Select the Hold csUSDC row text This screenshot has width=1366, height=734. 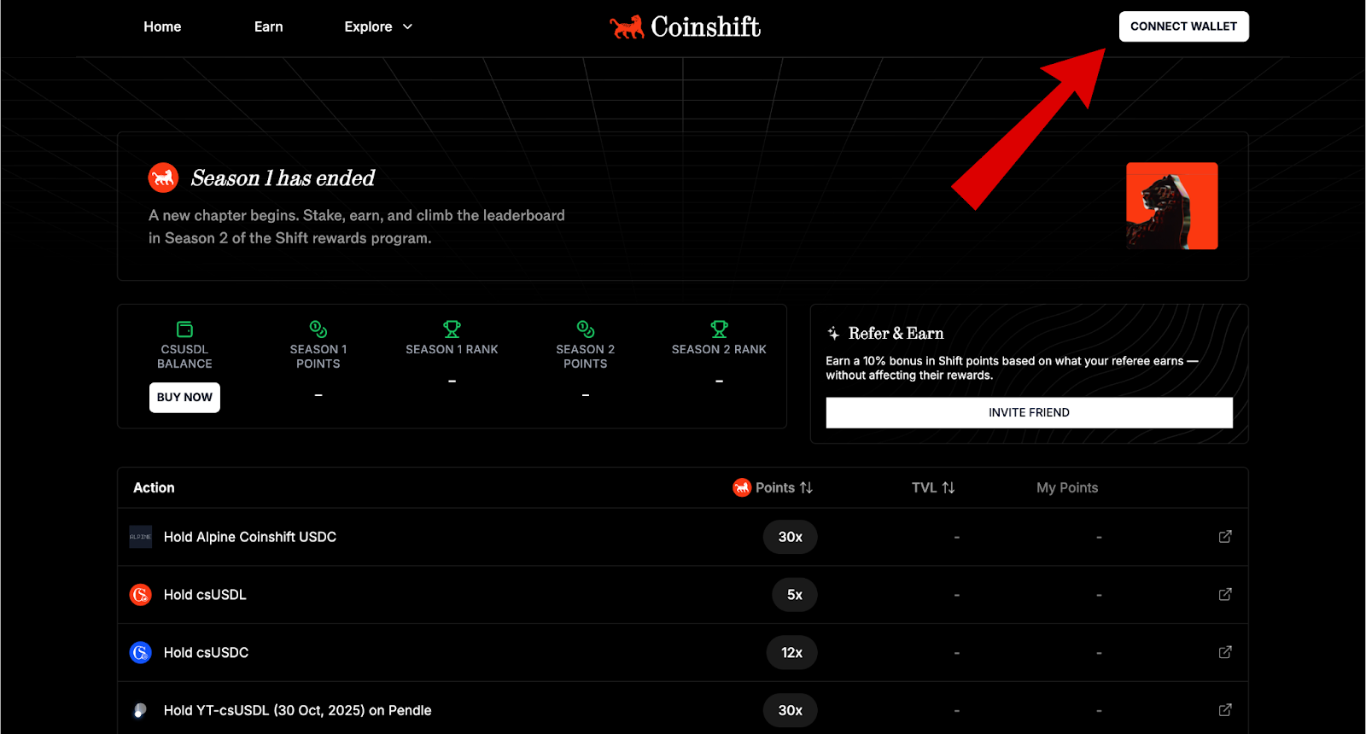(206, 653)
